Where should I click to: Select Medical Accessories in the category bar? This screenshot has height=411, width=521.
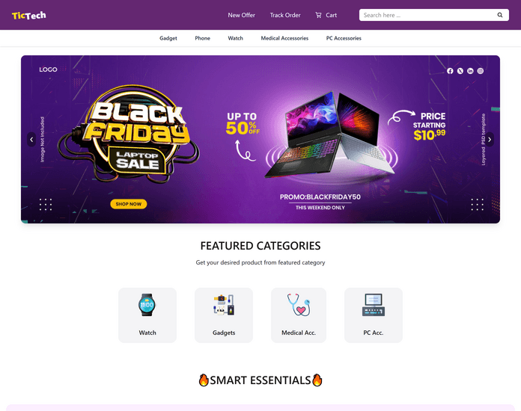pos(284,38)
